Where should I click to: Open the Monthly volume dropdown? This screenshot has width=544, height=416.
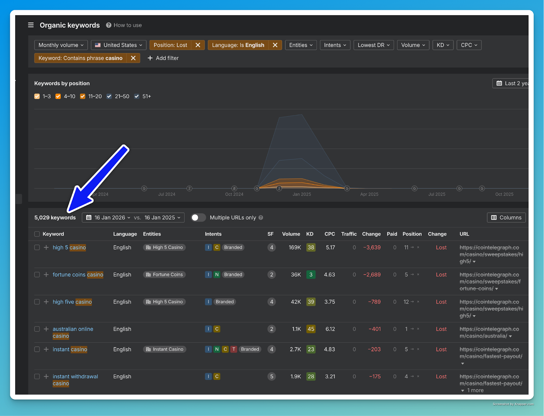(x=61, y=45)
